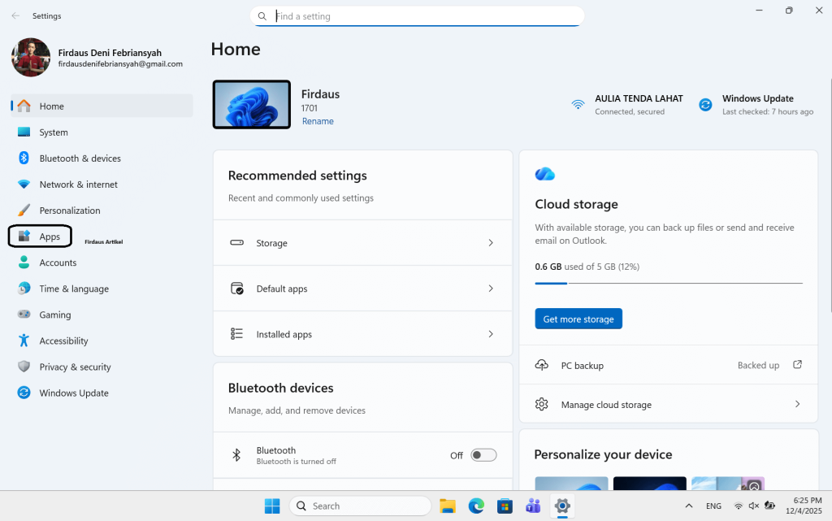This screenshot has height=521, width=832.
Task: Click the Default apps icon
Action: point(236,288)
